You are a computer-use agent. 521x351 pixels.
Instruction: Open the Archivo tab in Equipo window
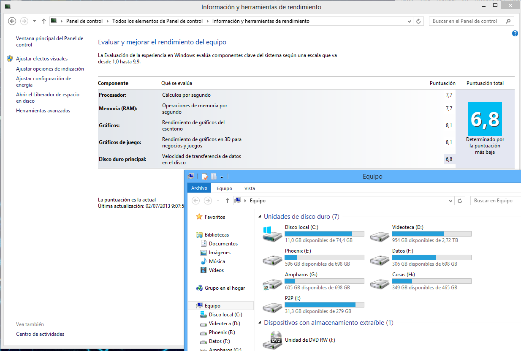click(x=199, y=188)
